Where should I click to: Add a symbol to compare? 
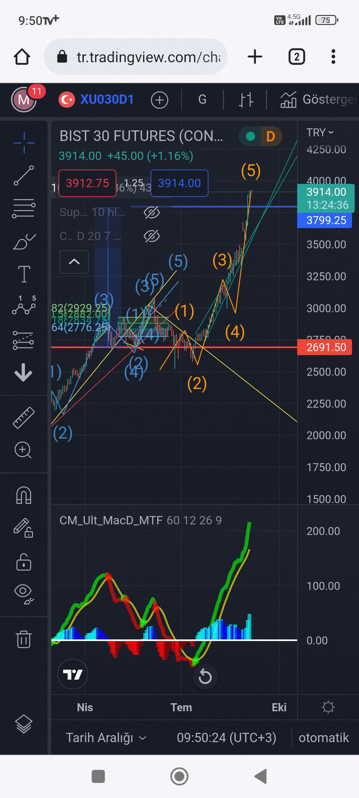tap(160, 100)
